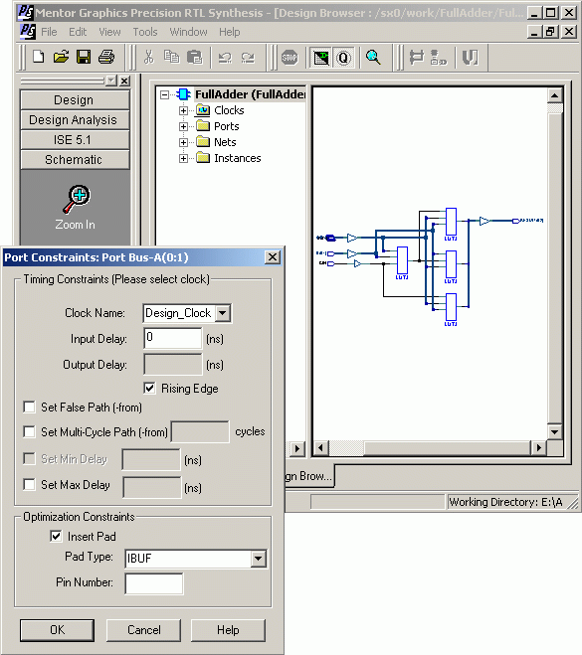Image resolution: width=582 pixels, height=655 pixels.
Task: Expand the Instances tree node
Action: [183, 158]
